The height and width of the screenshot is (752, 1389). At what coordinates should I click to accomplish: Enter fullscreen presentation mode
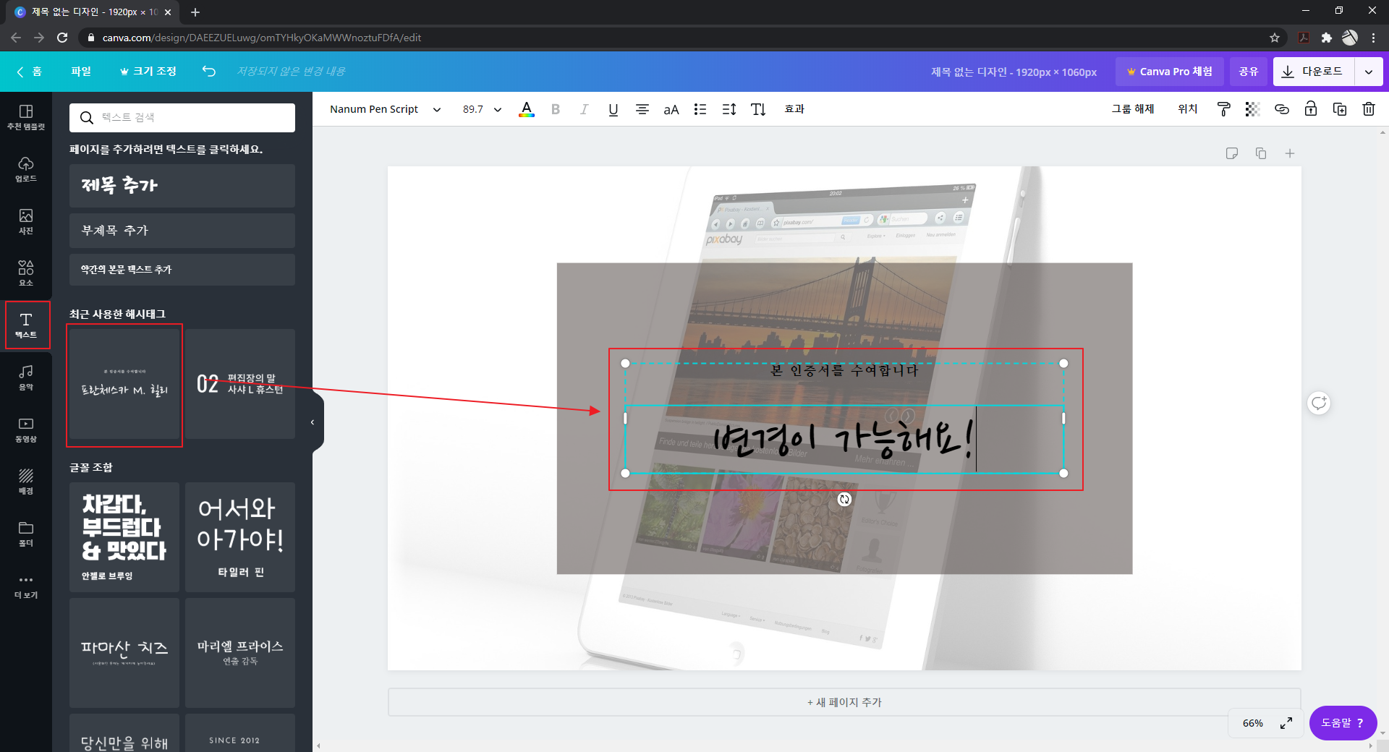click(x=1286, y=723)
